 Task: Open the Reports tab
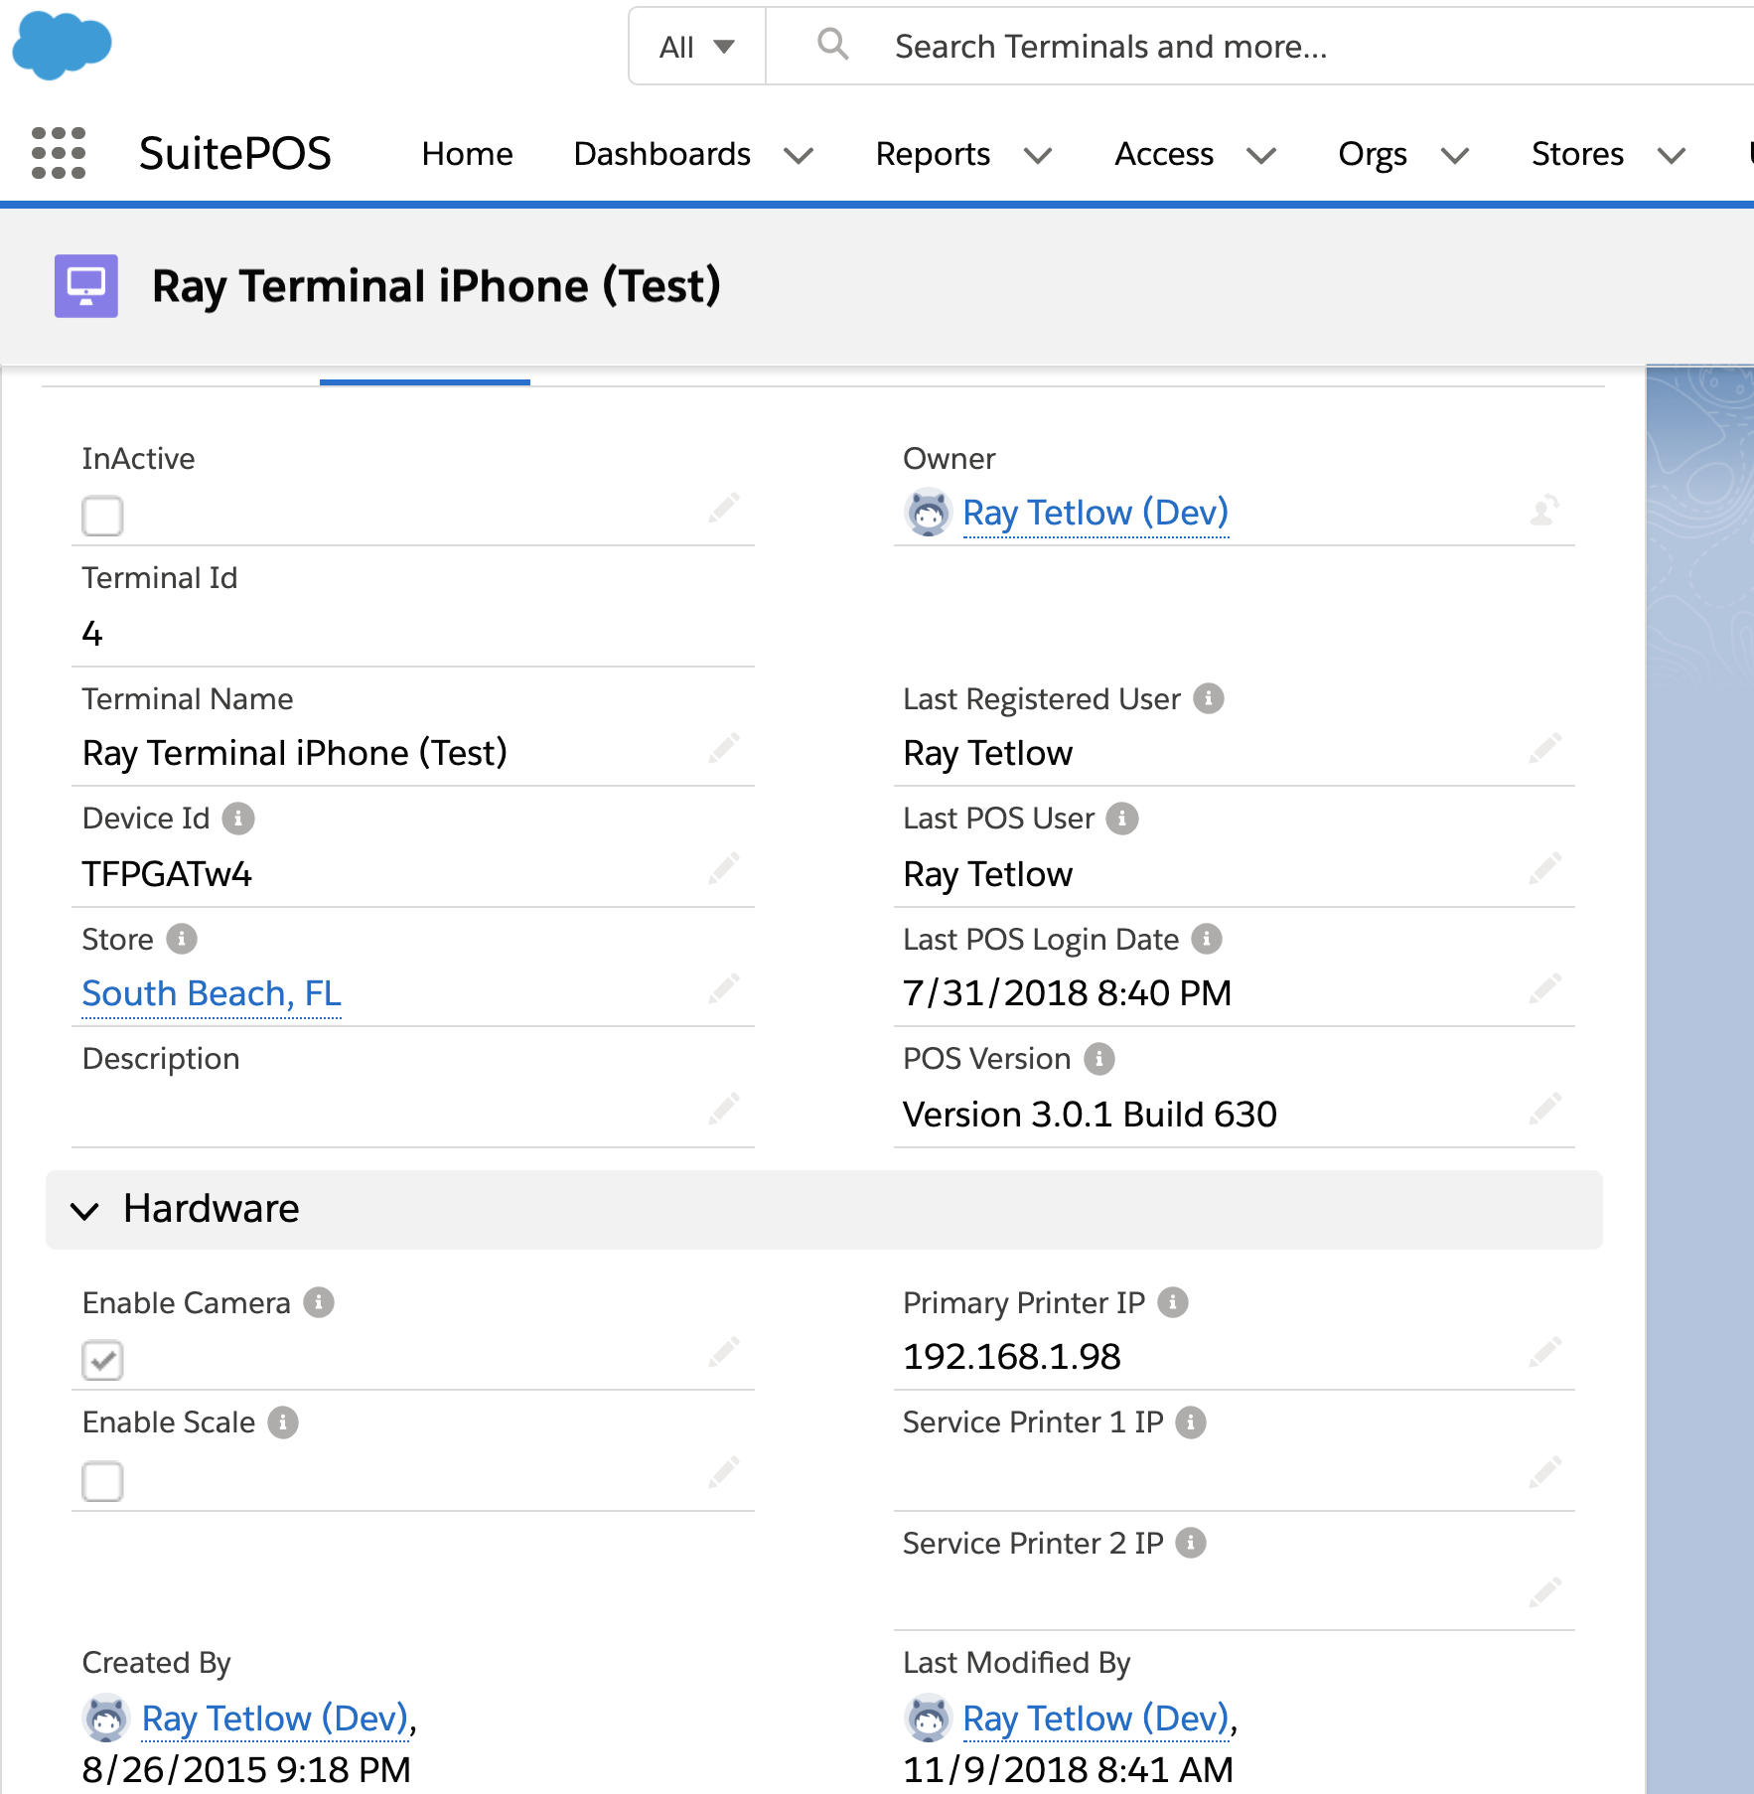933,154
